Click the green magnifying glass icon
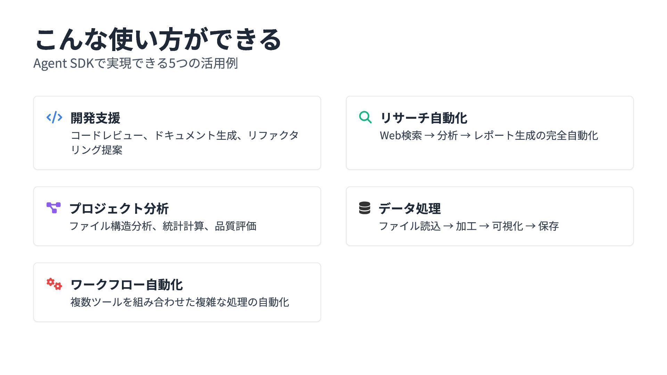Screen dimensions: 667x375 (365, 117)
